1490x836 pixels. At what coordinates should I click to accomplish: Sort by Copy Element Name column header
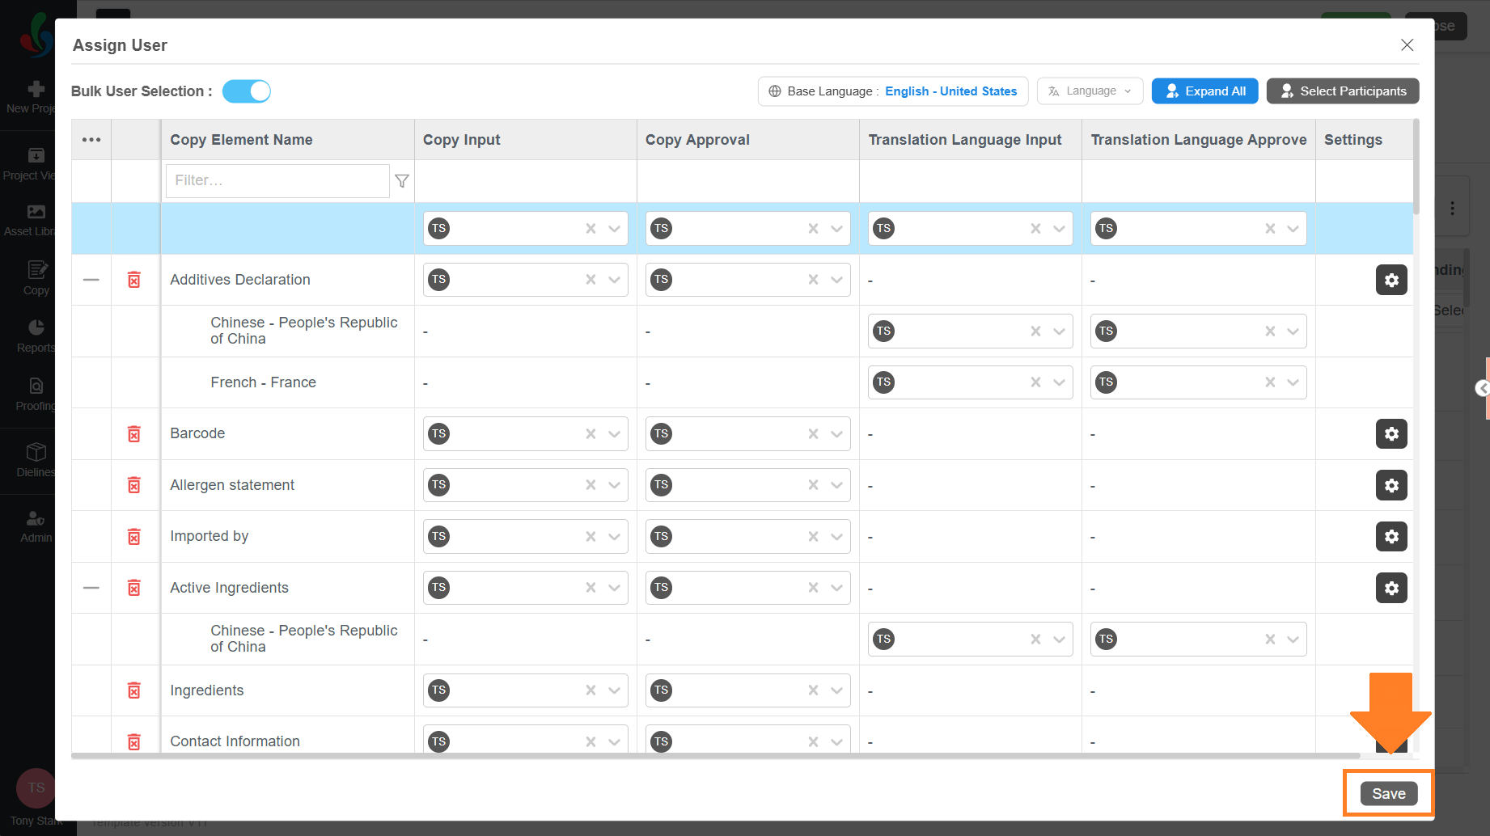click(x=241, y=140)
